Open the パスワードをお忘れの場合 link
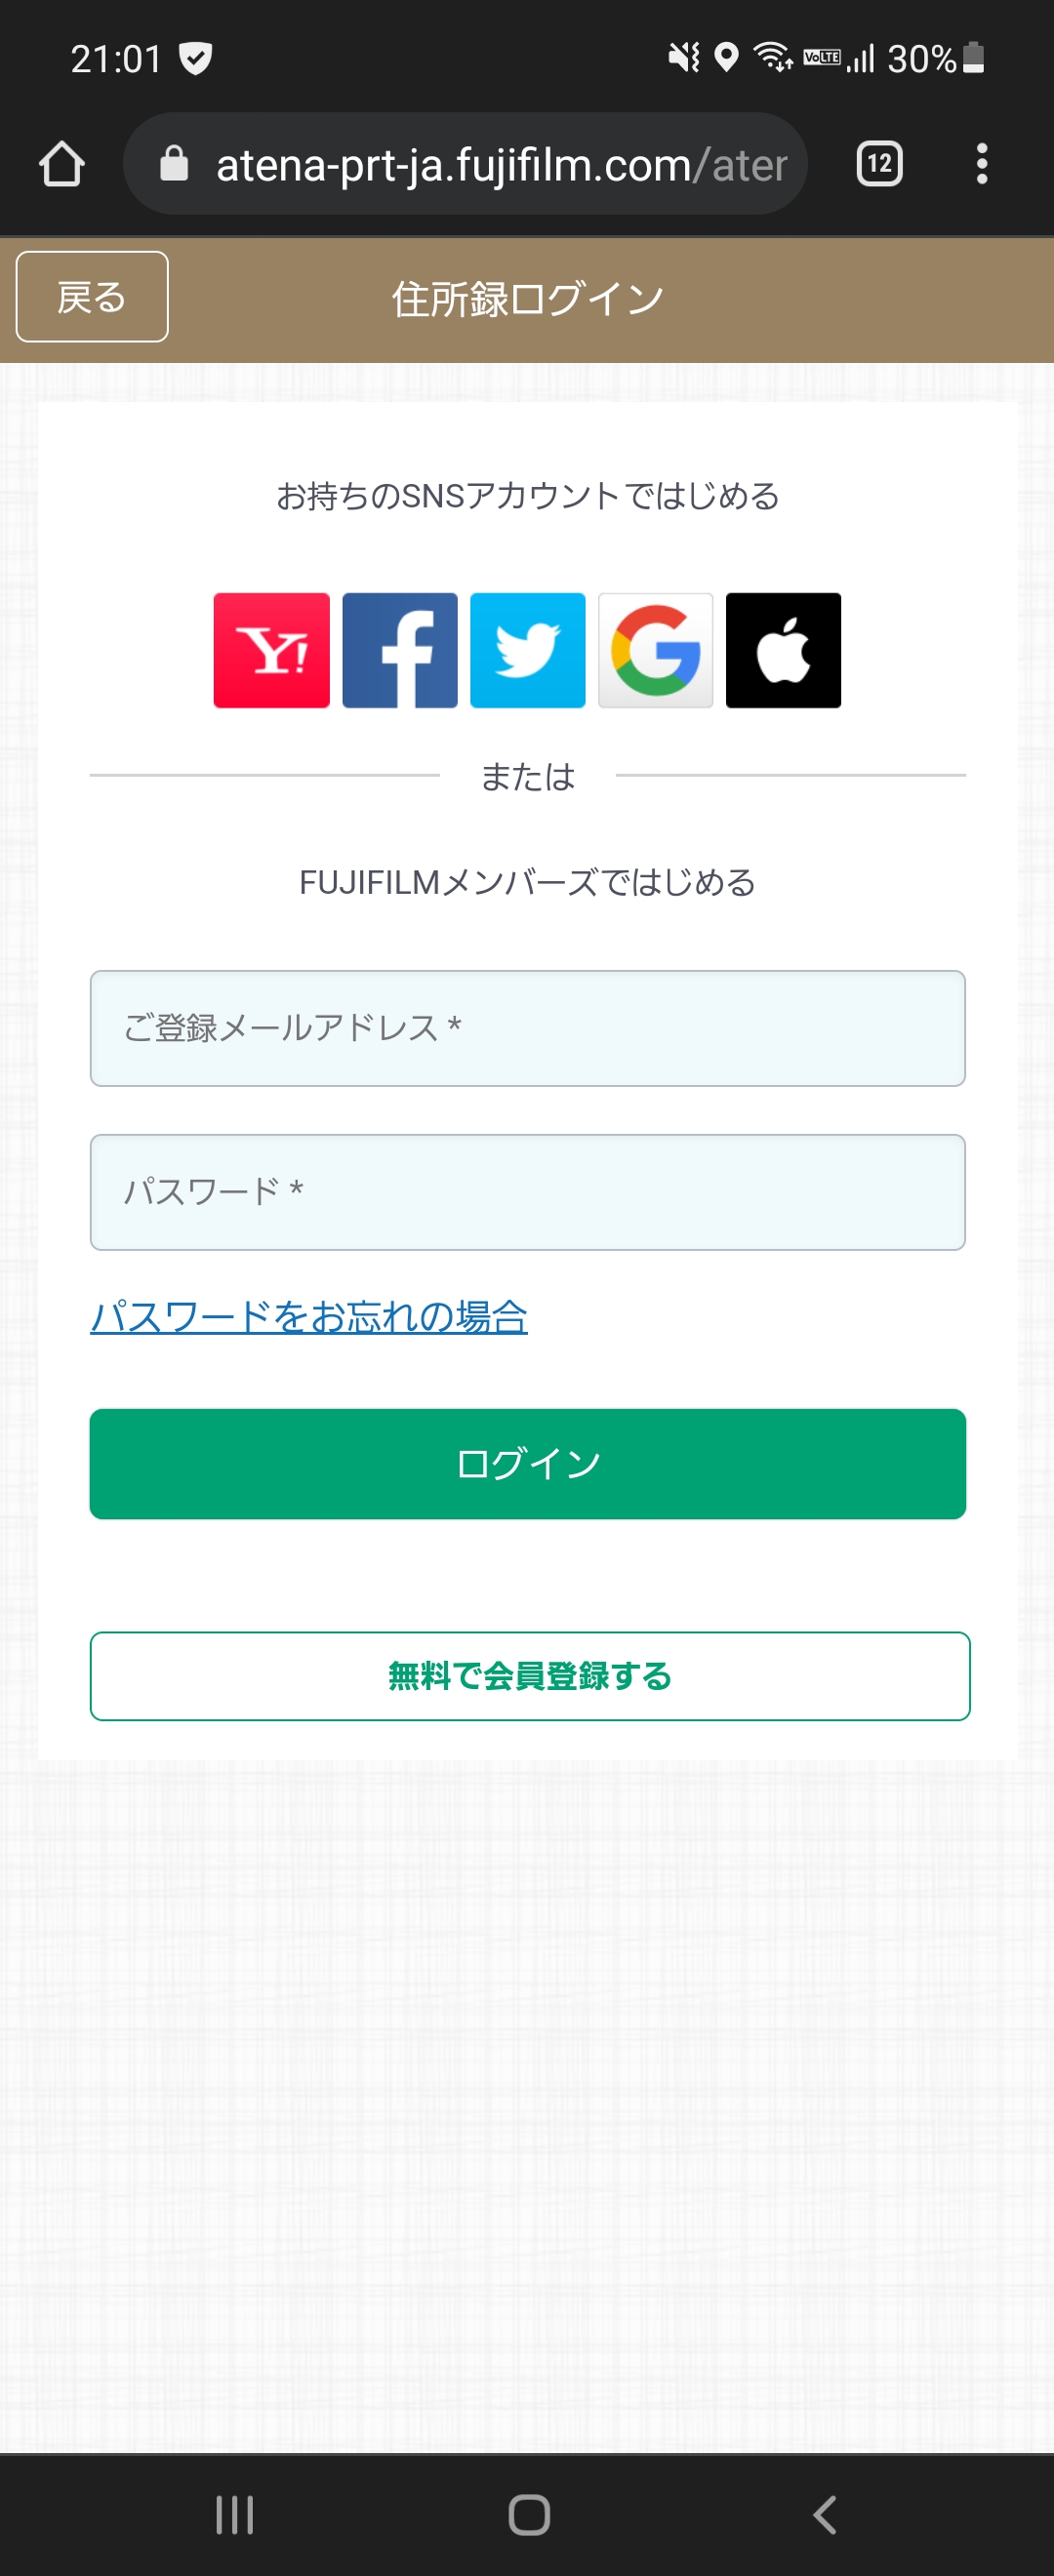The height and width of the screenshot is (2576, 1054). [x=309, y=1316]
